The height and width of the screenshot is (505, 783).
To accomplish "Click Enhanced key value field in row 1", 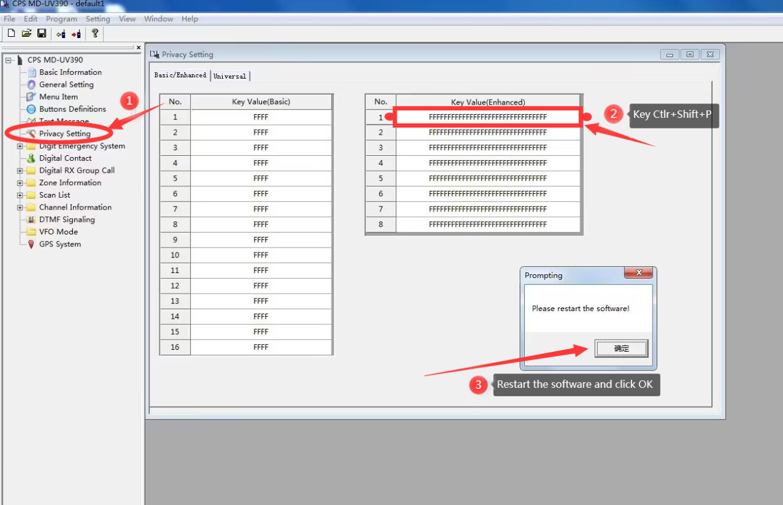I will [487, 117].
